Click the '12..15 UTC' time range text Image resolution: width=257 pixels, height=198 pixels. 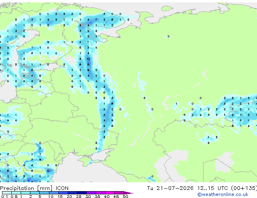(212, 188)
